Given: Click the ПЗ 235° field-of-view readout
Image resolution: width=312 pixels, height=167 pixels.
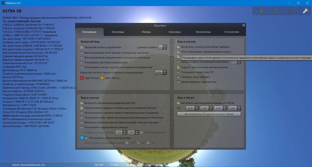Looking at the screenshot, I should 99,165.
